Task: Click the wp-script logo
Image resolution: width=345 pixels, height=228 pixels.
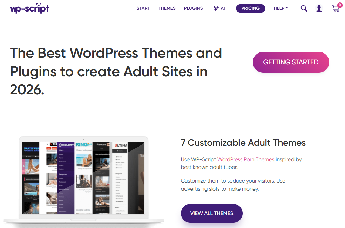Action: tap(29, 8)
